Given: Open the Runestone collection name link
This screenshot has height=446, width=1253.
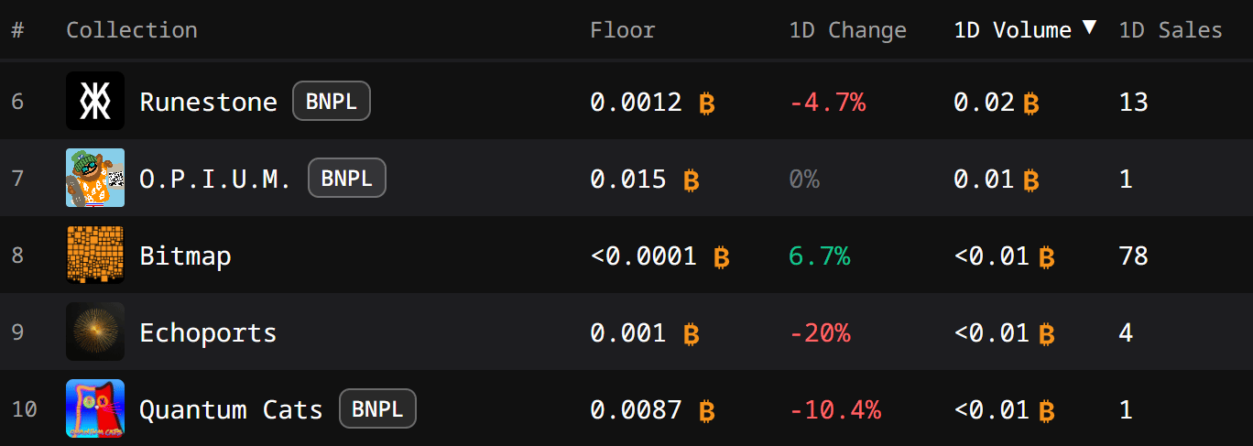Looking at the screenshot, I should [208, 102].
